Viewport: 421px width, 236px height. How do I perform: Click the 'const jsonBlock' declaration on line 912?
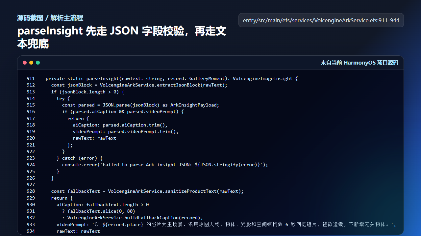(139, 85)
